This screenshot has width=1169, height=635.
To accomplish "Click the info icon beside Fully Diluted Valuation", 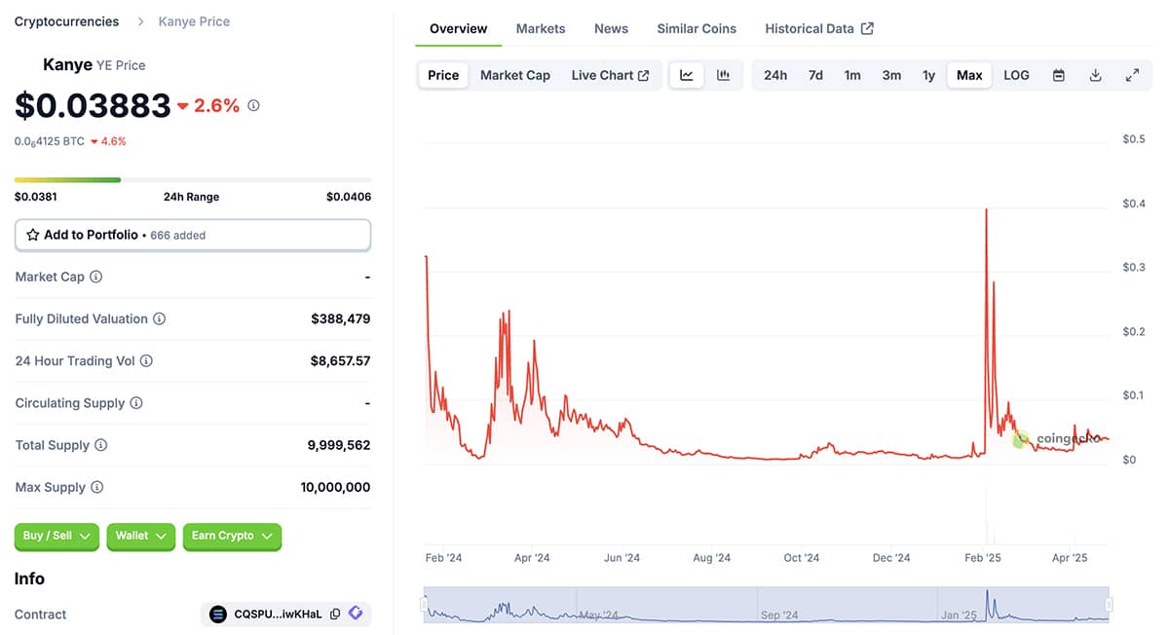I will tap(160, 318).
